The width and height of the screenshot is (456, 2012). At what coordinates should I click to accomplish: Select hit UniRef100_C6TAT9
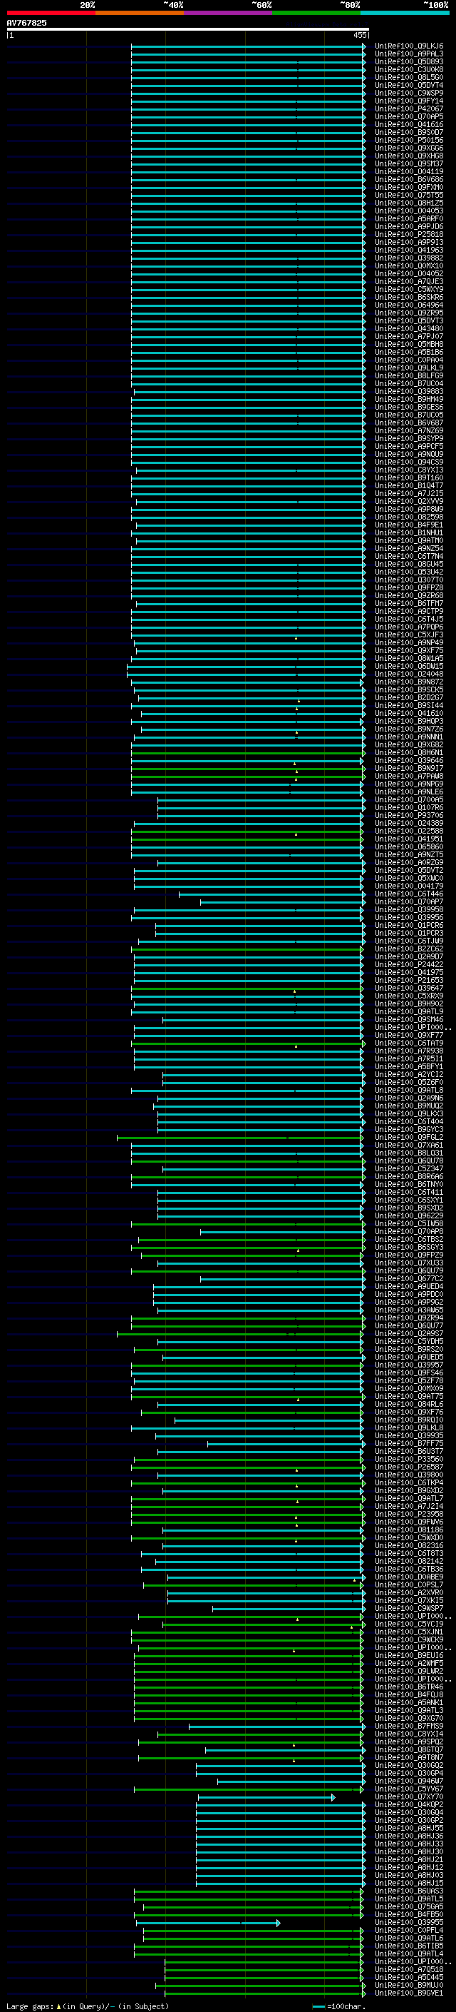pyautogui.click(x=408, y=1043)
